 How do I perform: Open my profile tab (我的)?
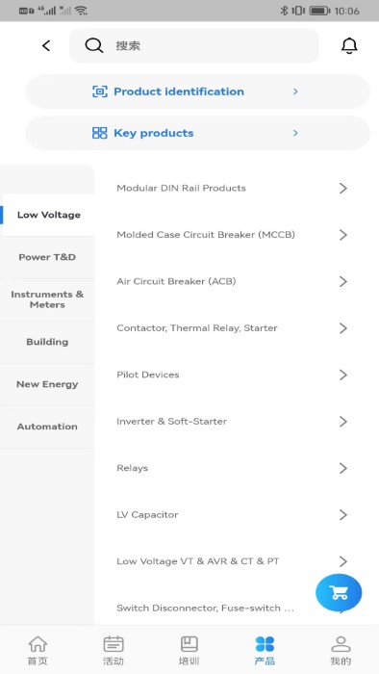click(341, 651)
